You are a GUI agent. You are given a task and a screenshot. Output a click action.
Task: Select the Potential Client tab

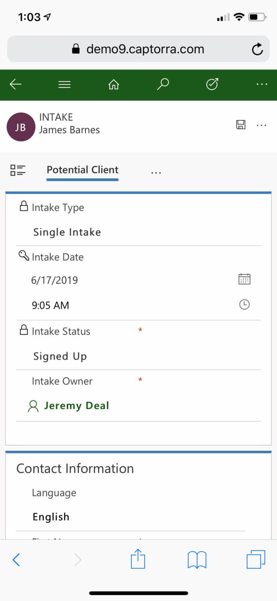[x=82, y=170]
